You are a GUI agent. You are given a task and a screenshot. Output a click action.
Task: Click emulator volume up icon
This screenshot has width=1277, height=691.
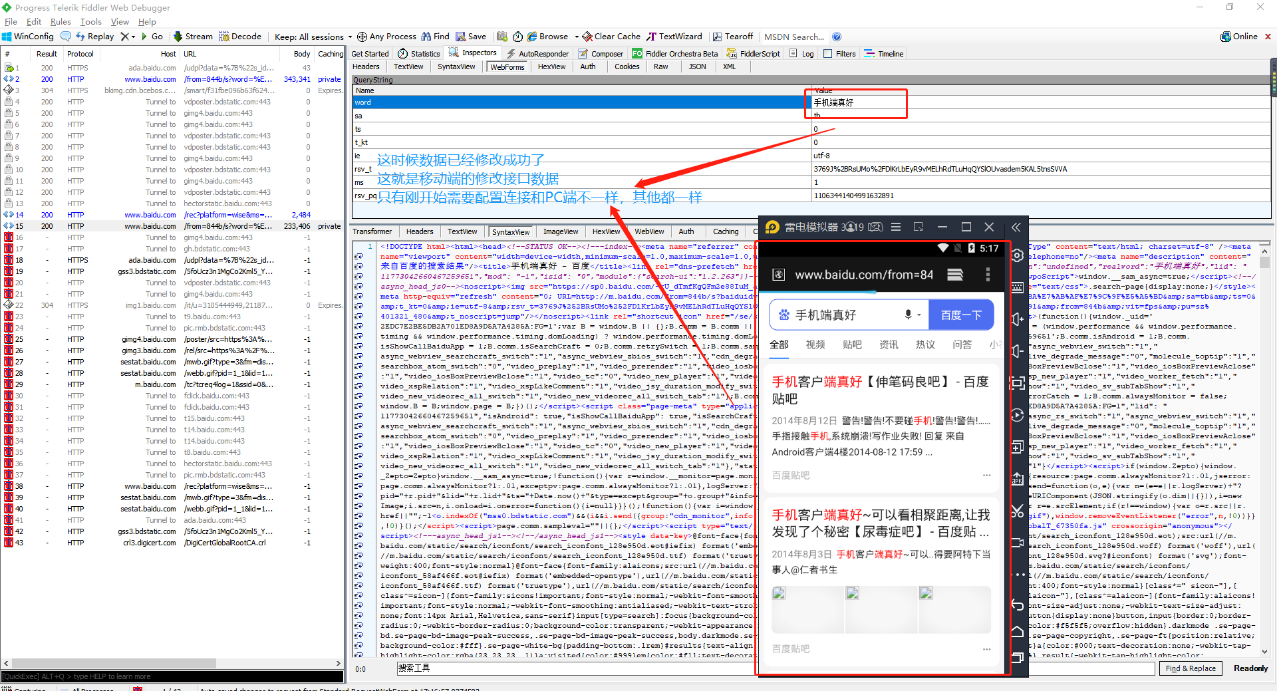(x=1017, y=319)
